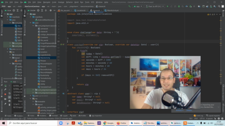Toggle Scroll to End icon in Run panel
The width and height of the screenshot is (225, 126).
[9, 97]
